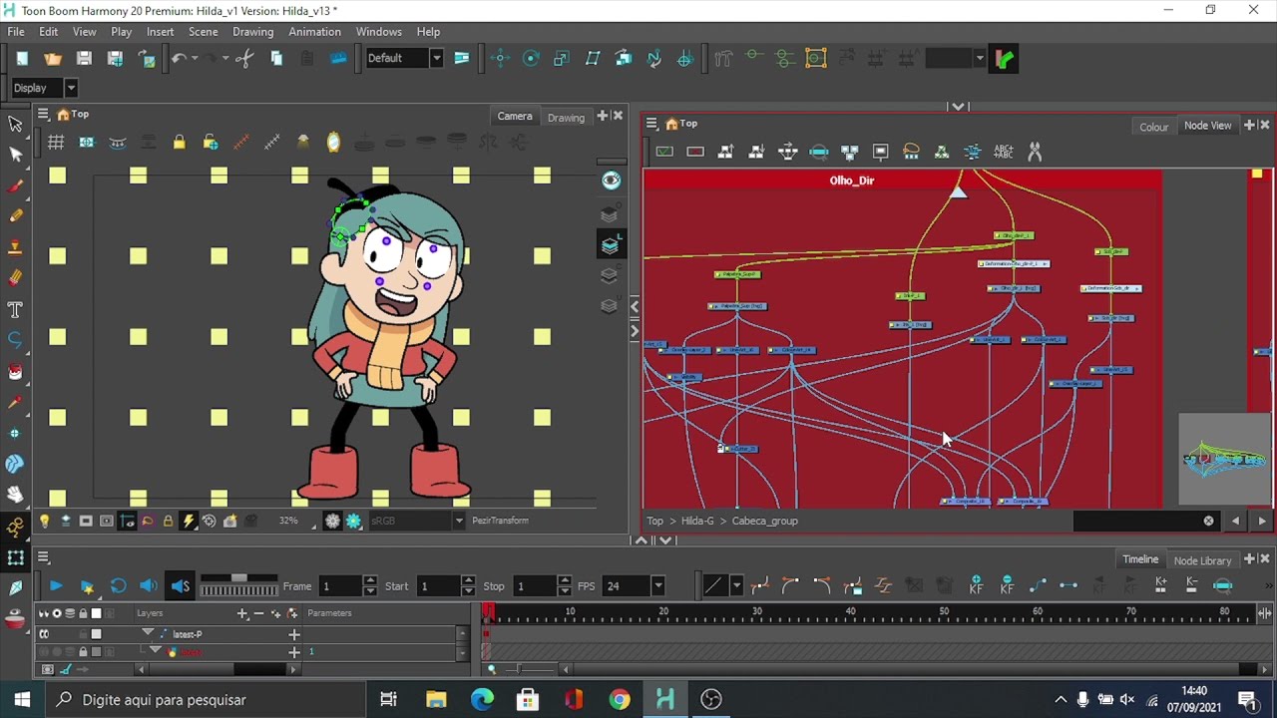Toggle visibility of the latest-P layer
This screenshot has height=718, width=1277.
44,634
